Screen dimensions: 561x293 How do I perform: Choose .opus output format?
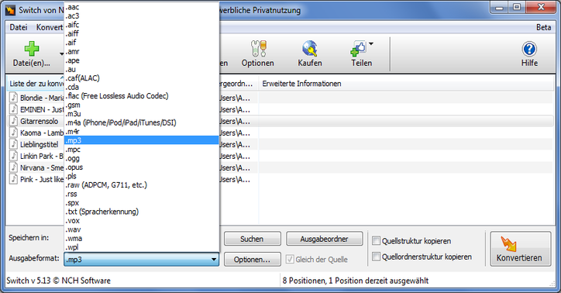[x=141, y=167]
